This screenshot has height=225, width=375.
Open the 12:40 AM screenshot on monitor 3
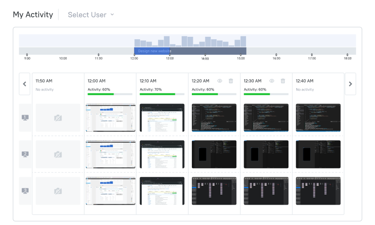318,191
